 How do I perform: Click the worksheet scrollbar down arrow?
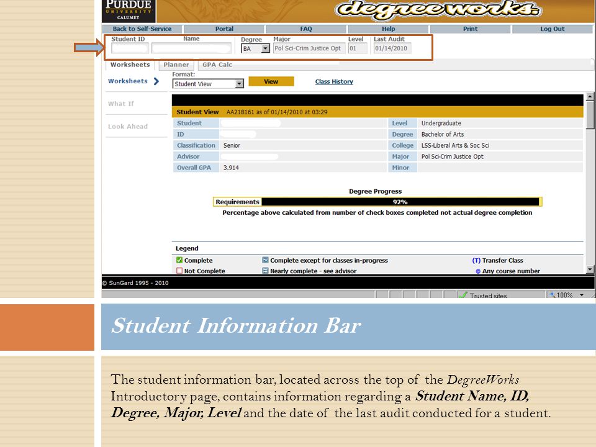click(x=590, y=269)
